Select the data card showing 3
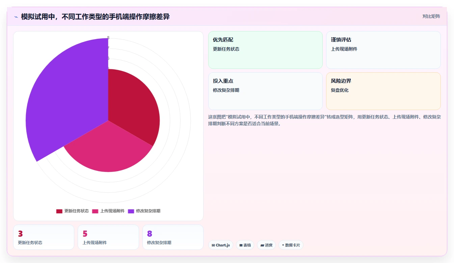454x263 pixels. click(44, 237)
